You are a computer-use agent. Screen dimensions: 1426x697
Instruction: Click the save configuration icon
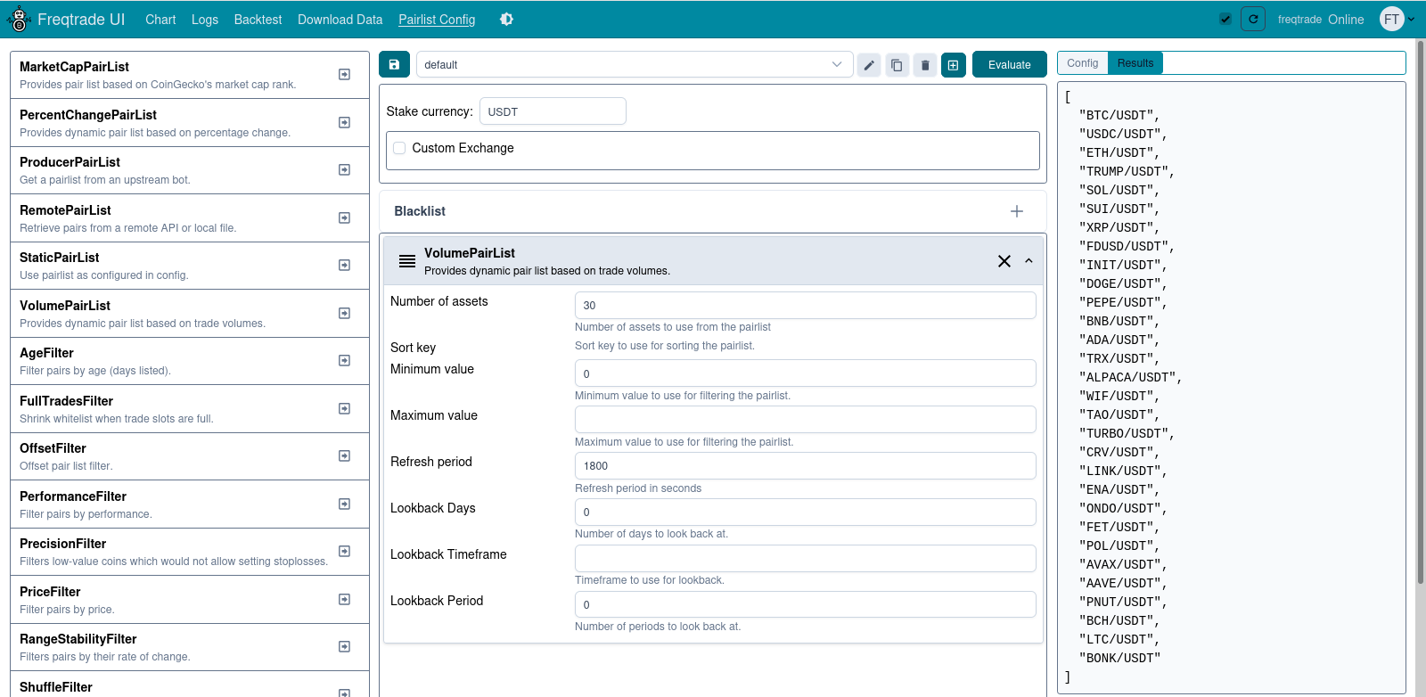[x=394, y=65]
